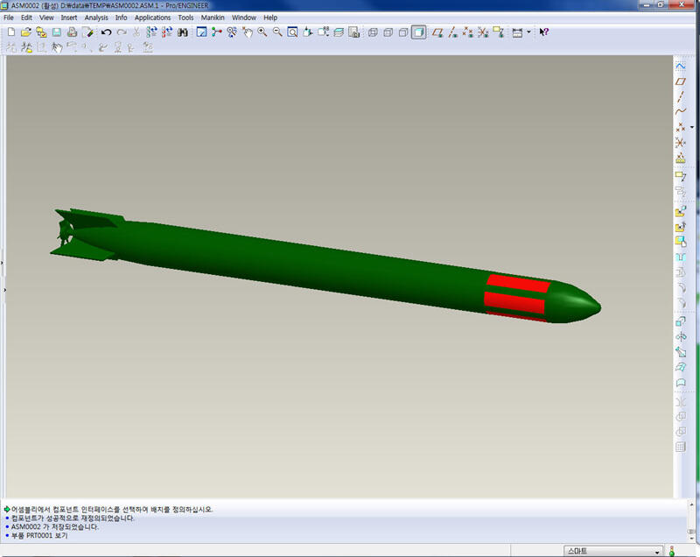Toggle datum planes display
Viewport: 700px width, 557px height.
pos(437,32)
